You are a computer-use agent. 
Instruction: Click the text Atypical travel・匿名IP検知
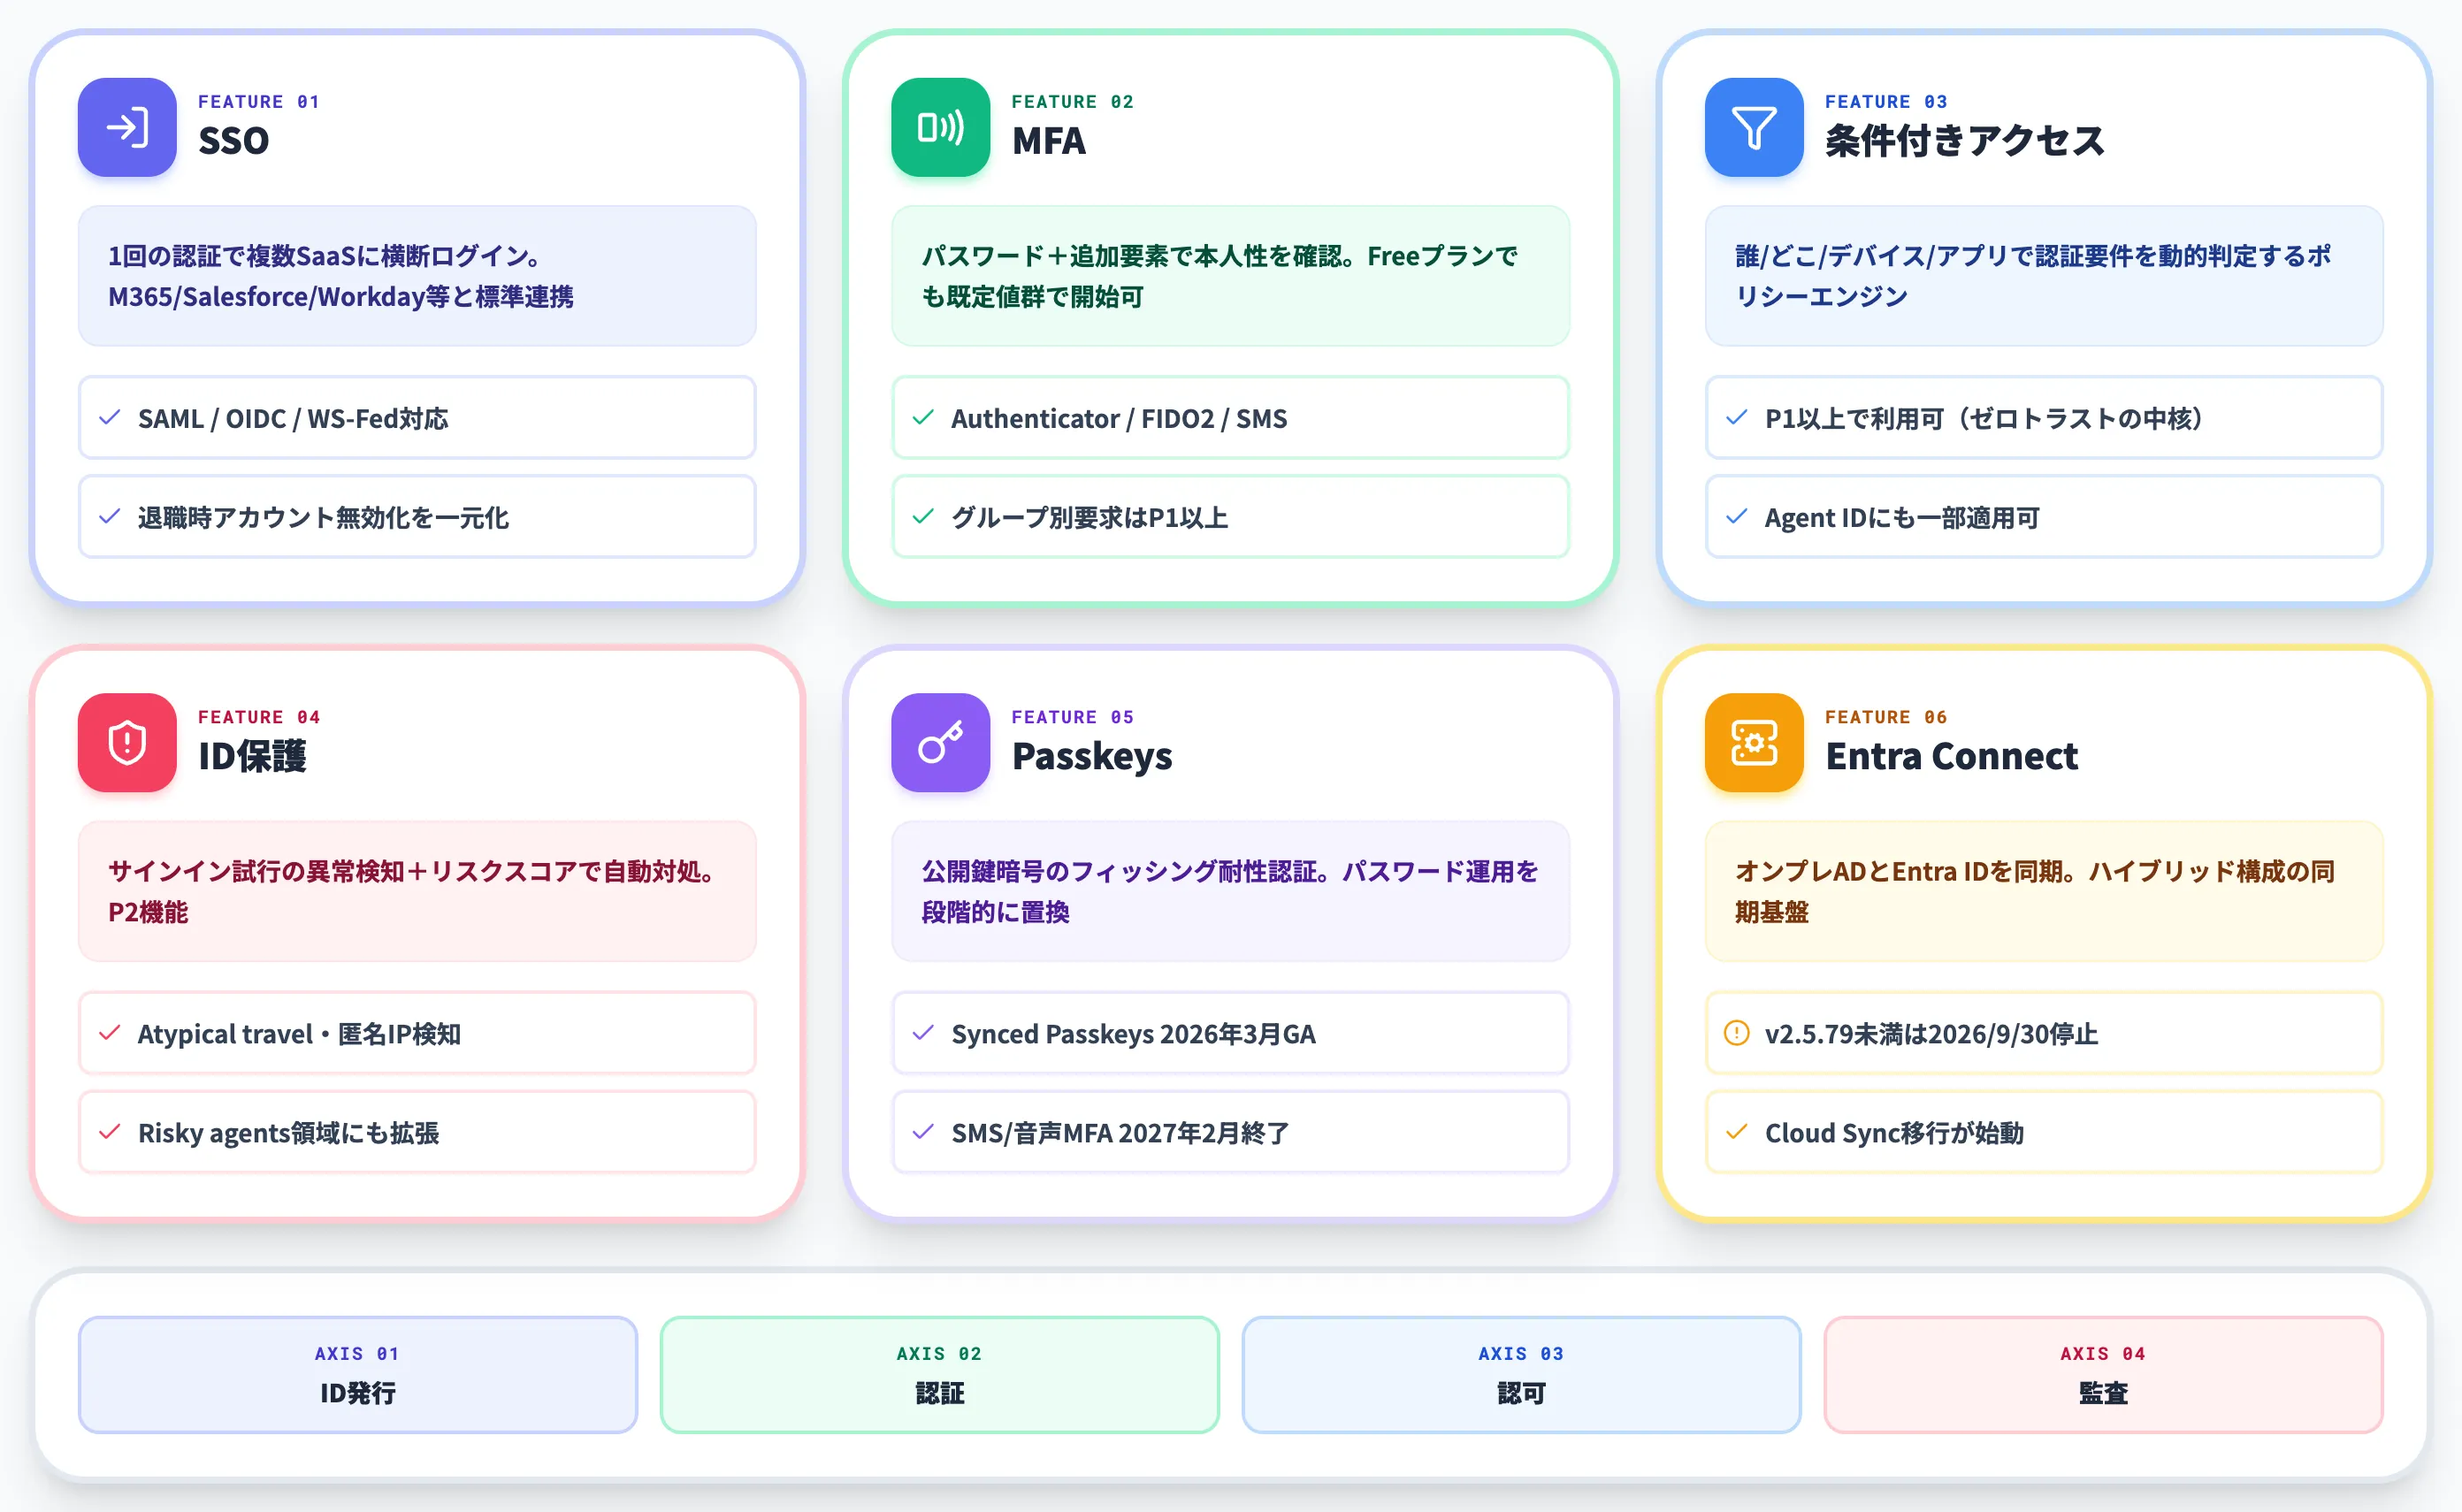pos(299,1033)
